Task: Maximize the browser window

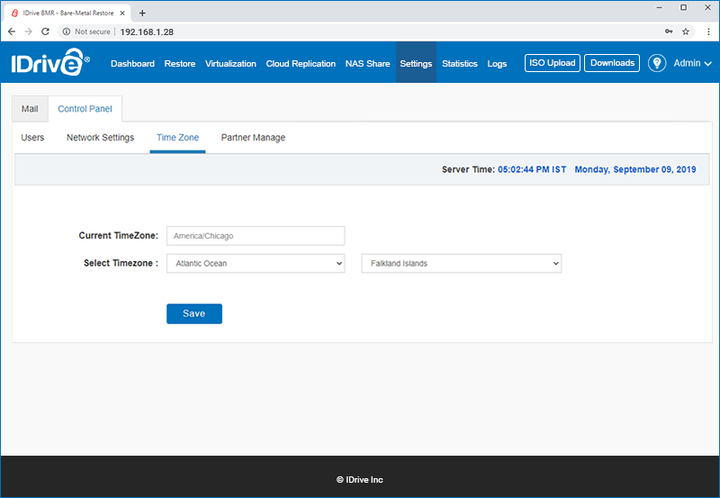Action: (x=684, y=7)
